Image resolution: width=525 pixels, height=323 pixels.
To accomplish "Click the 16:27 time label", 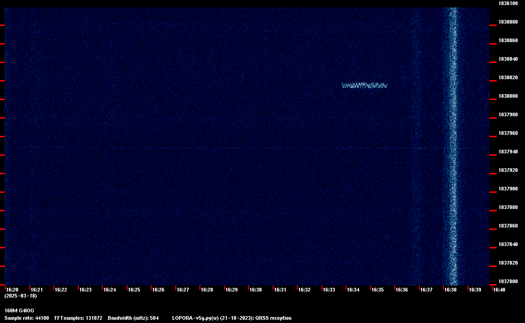I will tap(183, 290).
